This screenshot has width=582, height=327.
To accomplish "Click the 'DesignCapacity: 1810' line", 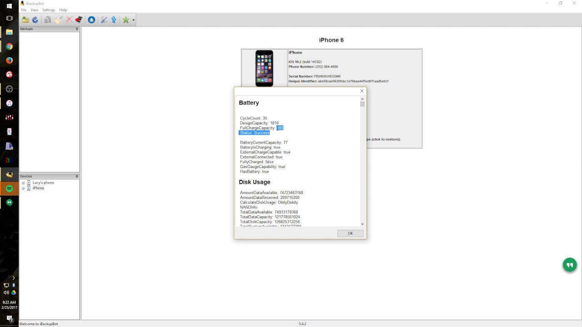I will point(259,123).
